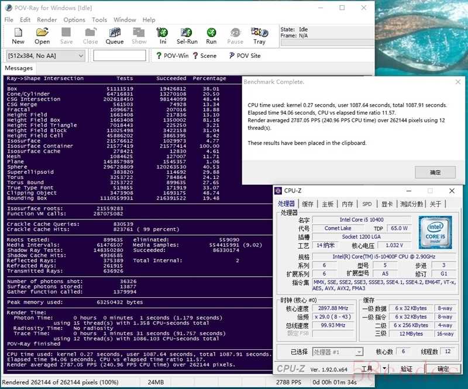The image size is (468, 389).
Task: Click the 65.0 W TDP value
Action: [x=399, y=228]
